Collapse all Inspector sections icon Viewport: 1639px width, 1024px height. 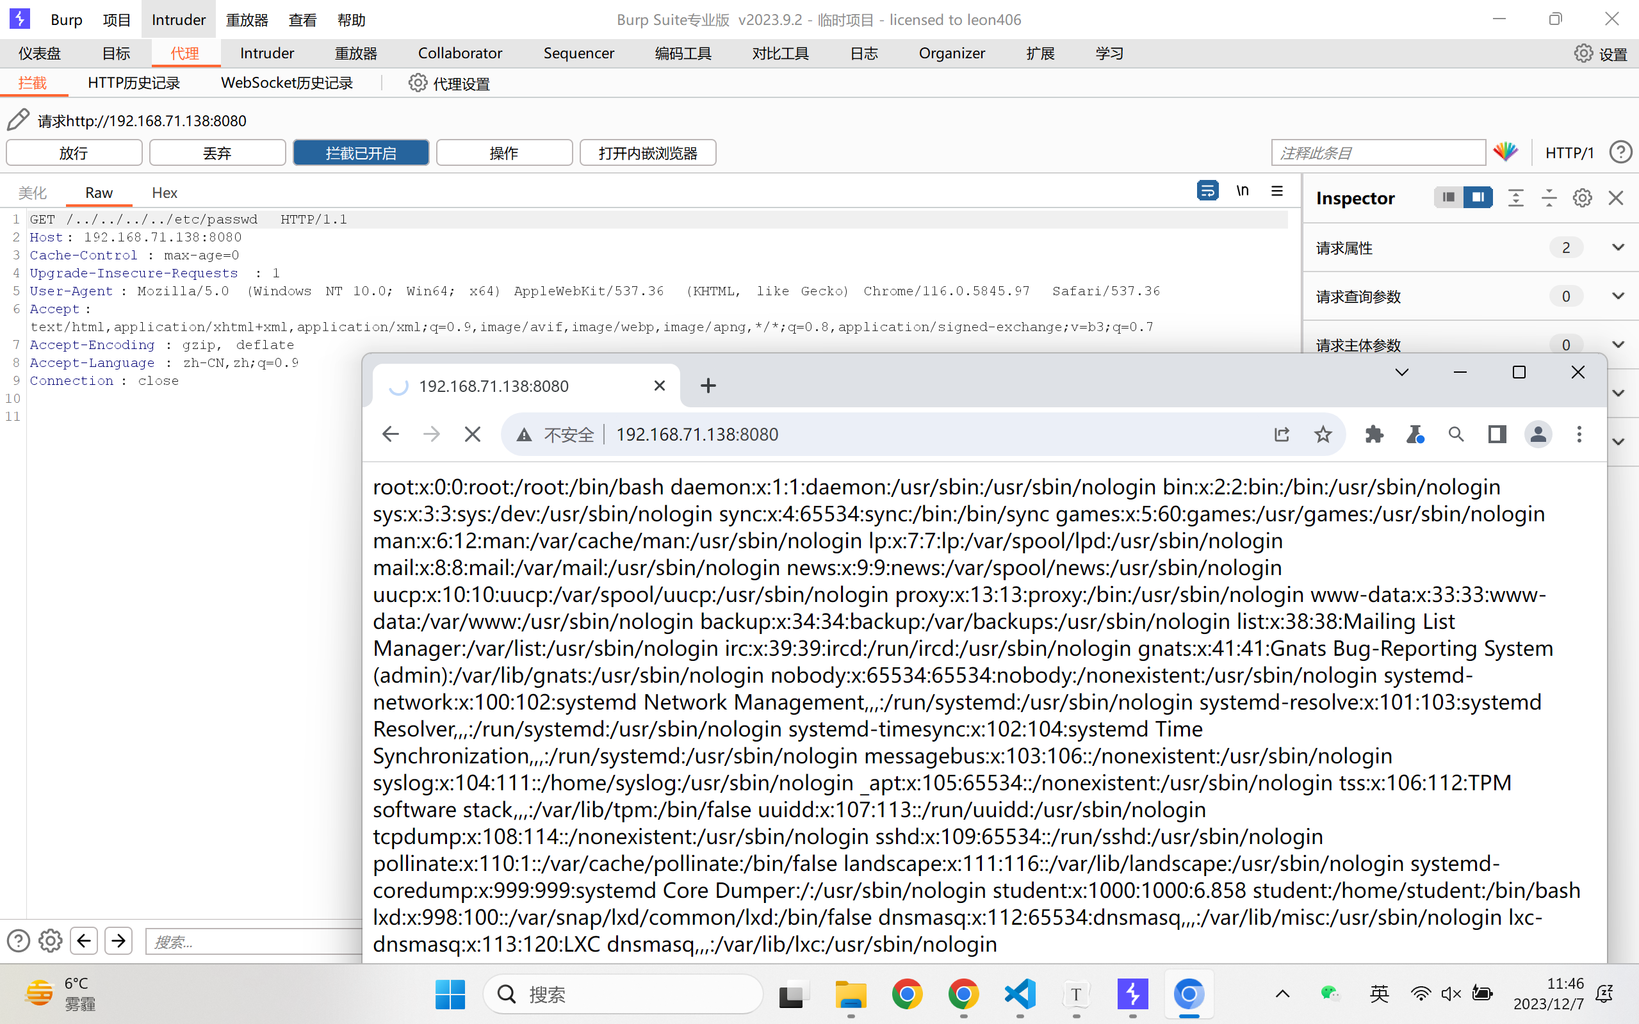pyautogui.click(x=1549, y=198)
